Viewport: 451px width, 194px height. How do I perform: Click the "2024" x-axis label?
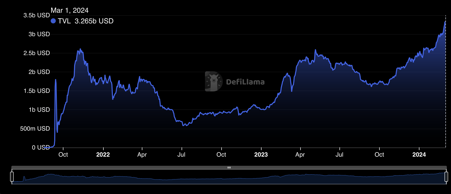click(419, 155)
